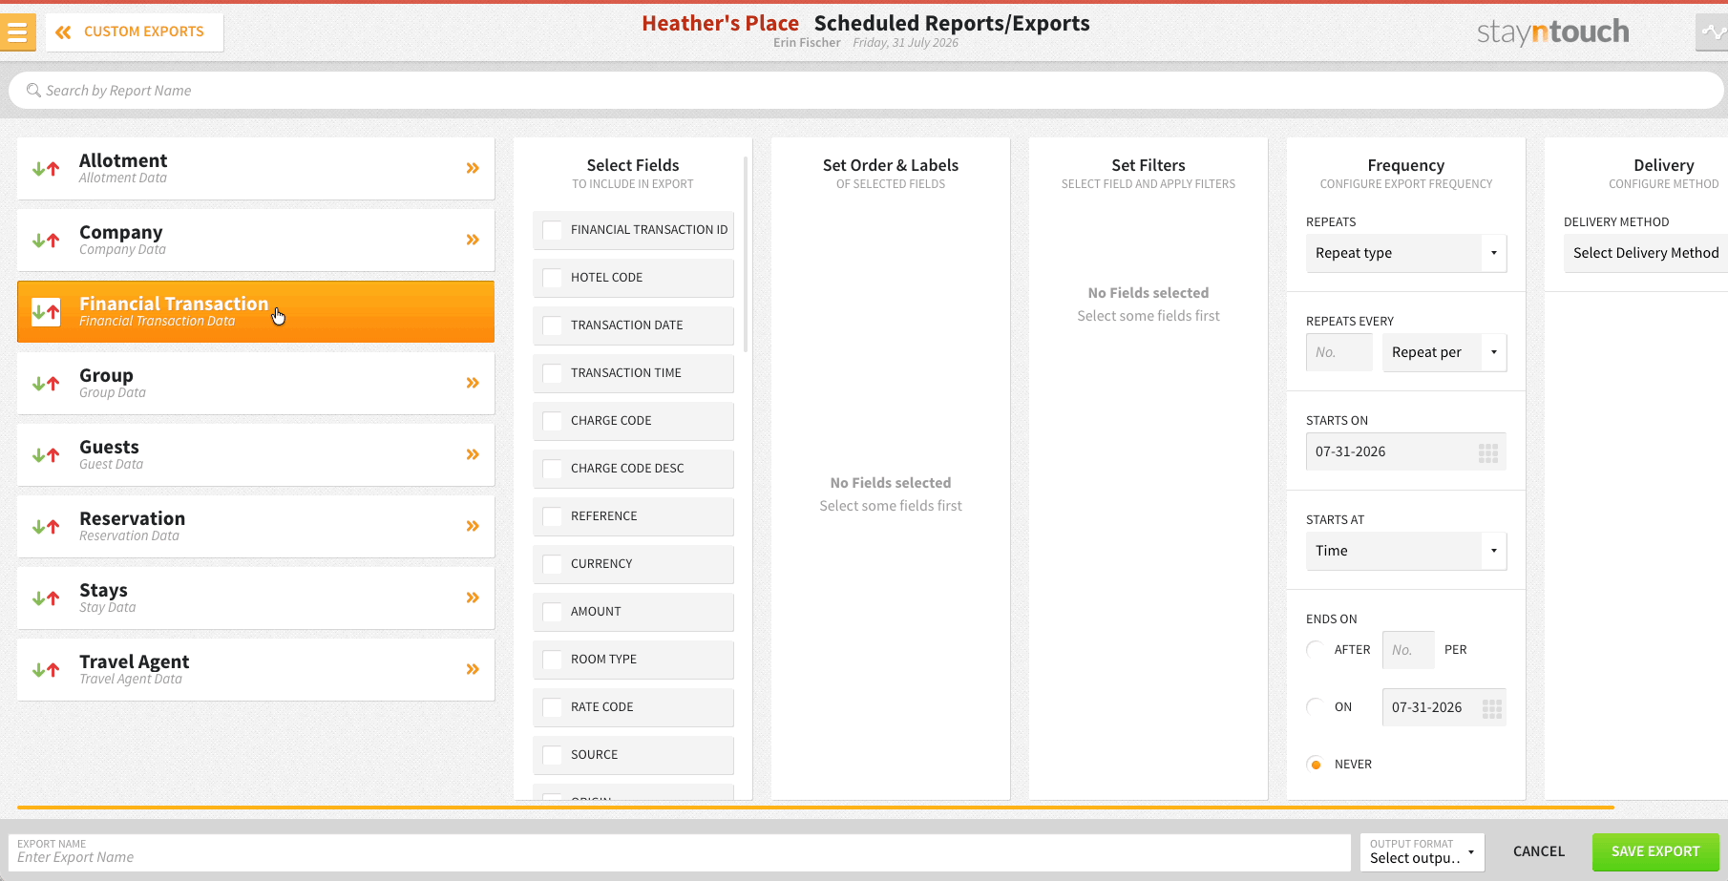This screenshot has height=881, width=1728.
Task: Check the Financial Transaction ID field
Action: point(552,230)
